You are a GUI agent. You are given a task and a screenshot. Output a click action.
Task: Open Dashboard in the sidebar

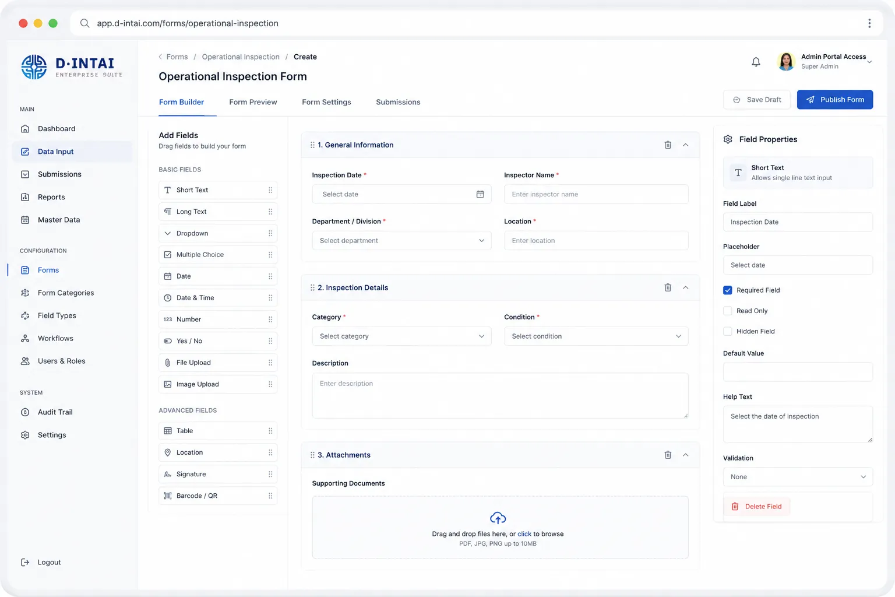[x=73, y=129]
